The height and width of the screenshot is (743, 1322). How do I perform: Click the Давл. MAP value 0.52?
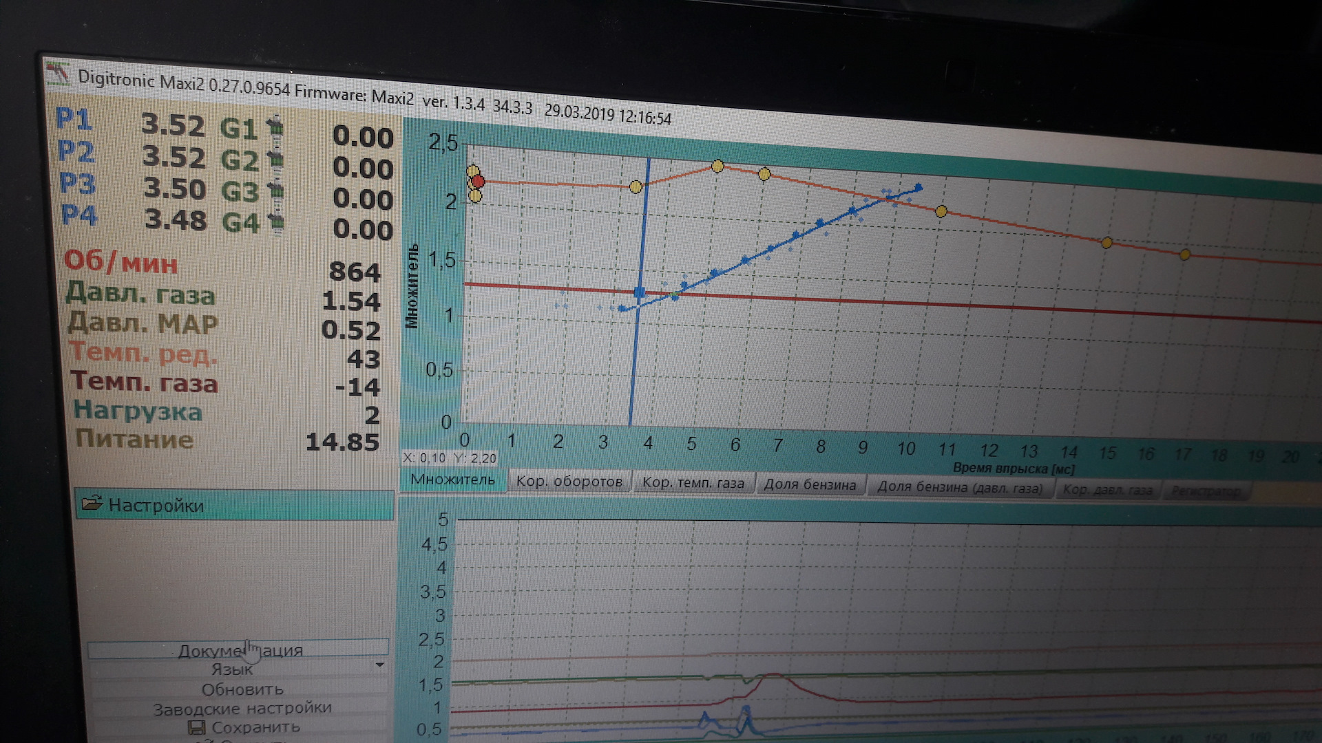click(x=350, y=330)
